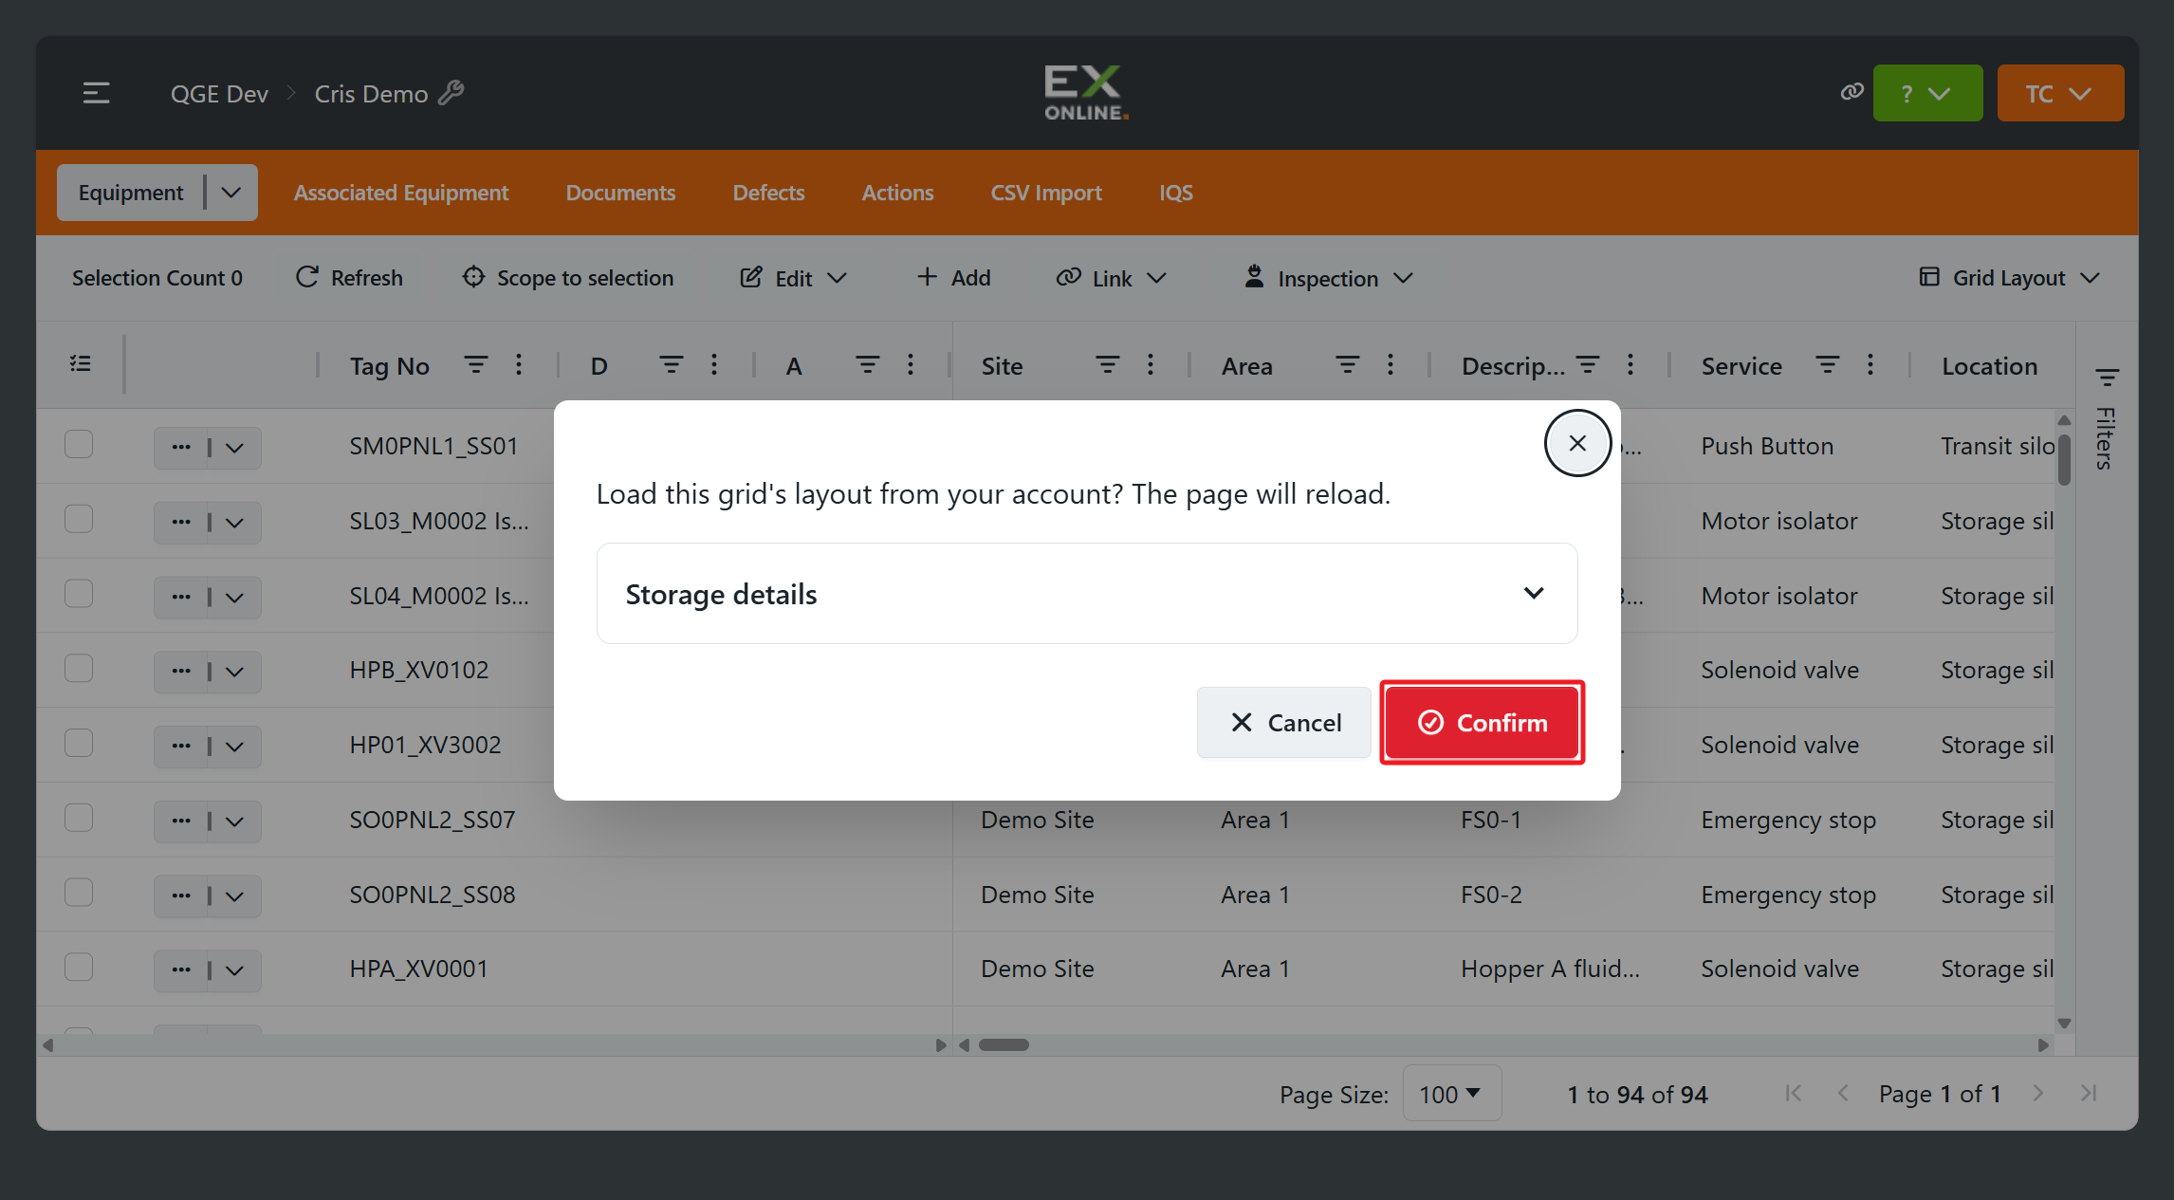This screenshot has height=1200, width=2174.
Task: Go to the CSV Import tab
Action: (x=1046, y=193)
